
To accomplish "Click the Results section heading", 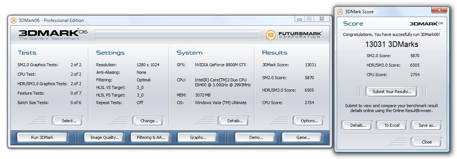I will click(275, 53).
